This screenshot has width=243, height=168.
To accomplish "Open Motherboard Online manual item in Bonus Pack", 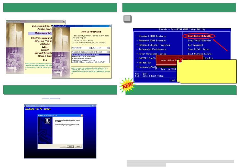I will [x=41, y=26].
